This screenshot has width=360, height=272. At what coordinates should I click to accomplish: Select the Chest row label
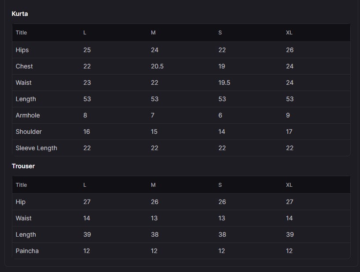24,66
